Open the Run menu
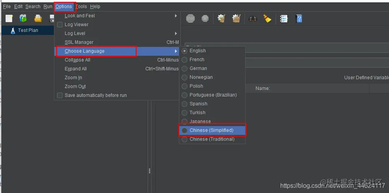 pyautogui.click(x=48, y=7)
